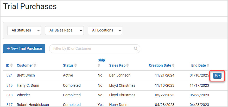Sort by ID column arrows
Image resolution: width=228 pixels, height=107 pixels.
11,65
